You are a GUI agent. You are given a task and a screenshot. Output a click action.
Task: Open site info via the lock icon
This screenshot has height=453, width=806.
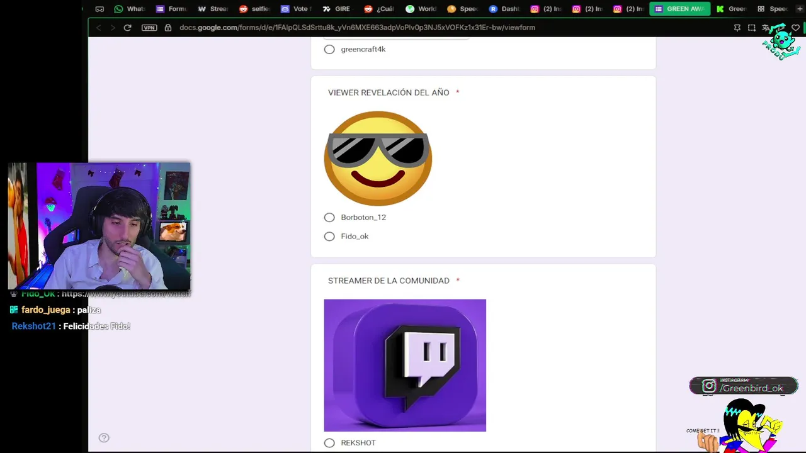[x=168, y=28]
